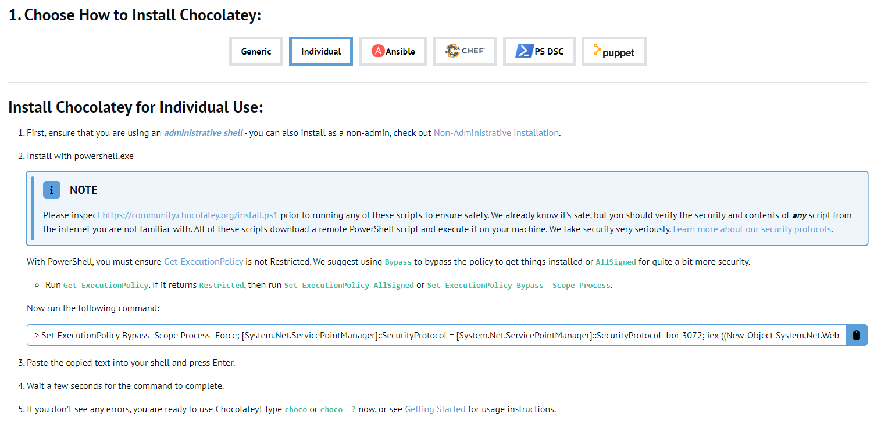Viewport: 874px width, 429px height.
Task: Open the Get-ExecutionPolicy documentation link
Action: pyautogui.click(x=204, y=262)
